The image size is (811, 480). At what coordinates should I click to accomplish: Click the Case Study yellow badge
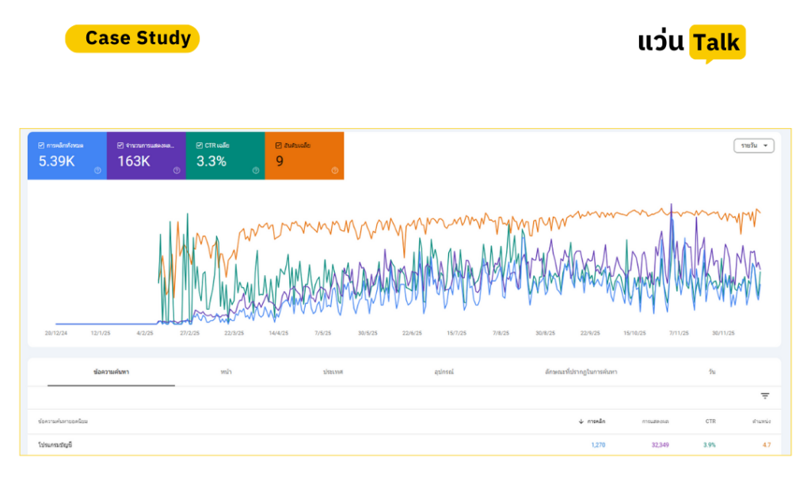point(132,38)
